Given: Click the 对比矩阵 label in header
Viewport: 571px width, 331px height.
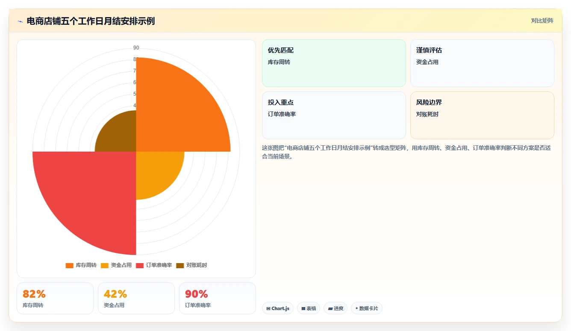Looking at the screenshot, I should pyautogui.click(x=542, y=21).
